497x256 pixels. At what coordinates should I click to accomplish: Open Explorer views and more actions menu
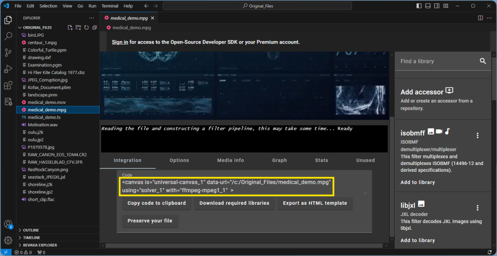(92, 18)
